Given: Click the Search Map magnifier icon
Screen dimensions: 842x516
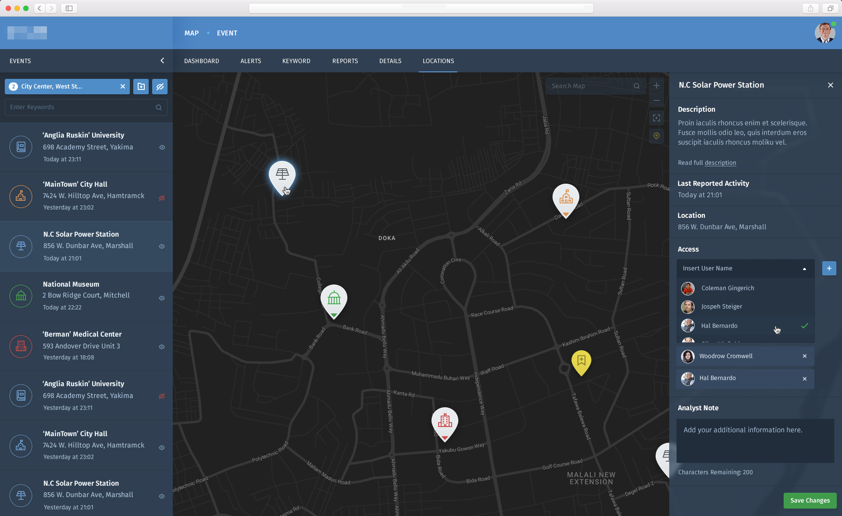Looking at the screenshot, I should pos(636,86).
